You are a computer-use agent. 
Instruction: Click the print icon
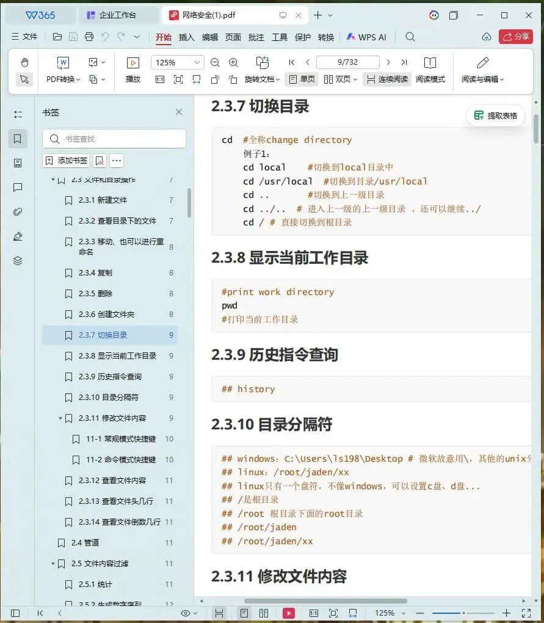coord(89,37)
